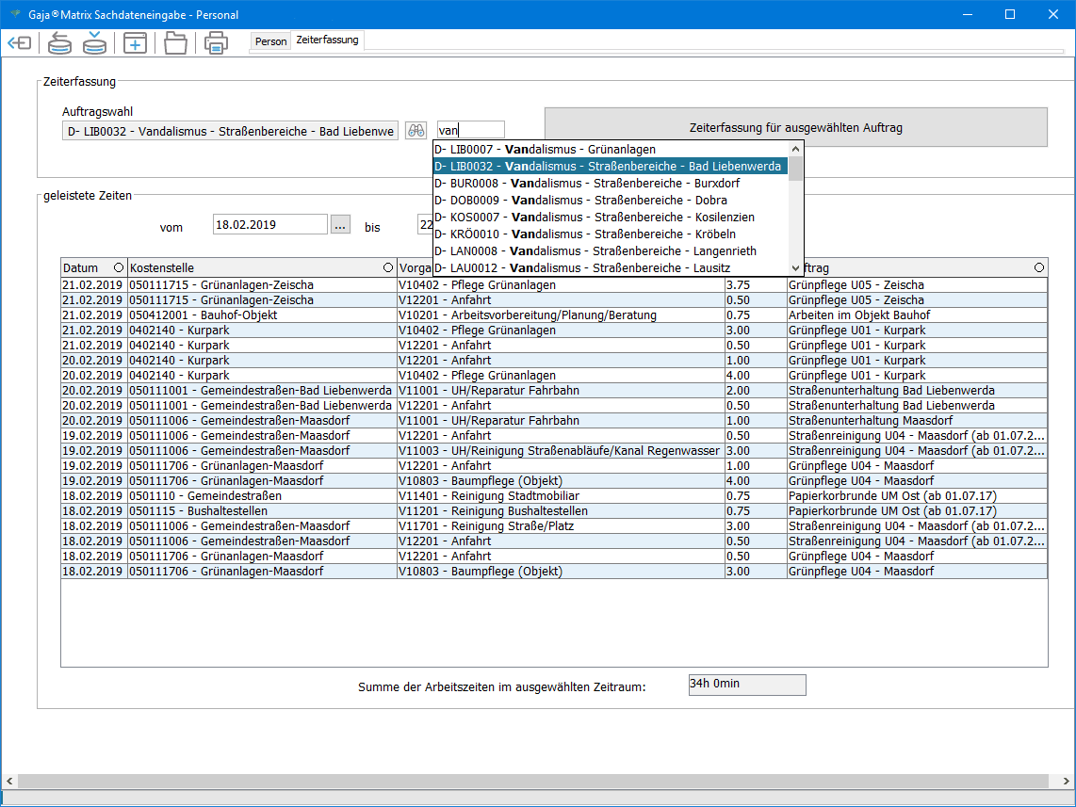This screenshot has width=1076, height=807.
Task: Open date picker next to 18.02.2019
Action: 340,224
